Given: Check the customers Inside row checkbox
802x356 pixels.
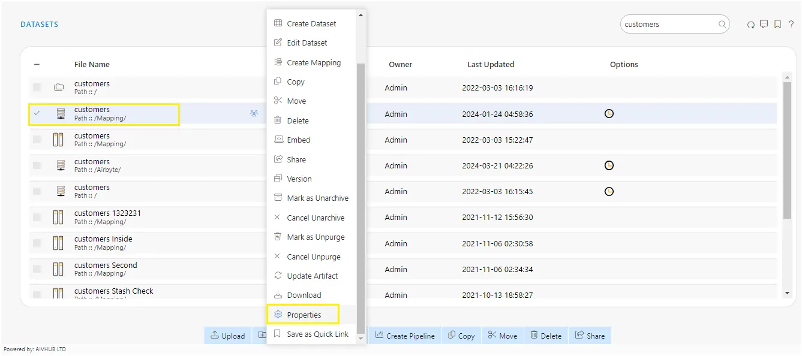Looking at the screenshot, I should pyautogui.click(x=37, y=243).
